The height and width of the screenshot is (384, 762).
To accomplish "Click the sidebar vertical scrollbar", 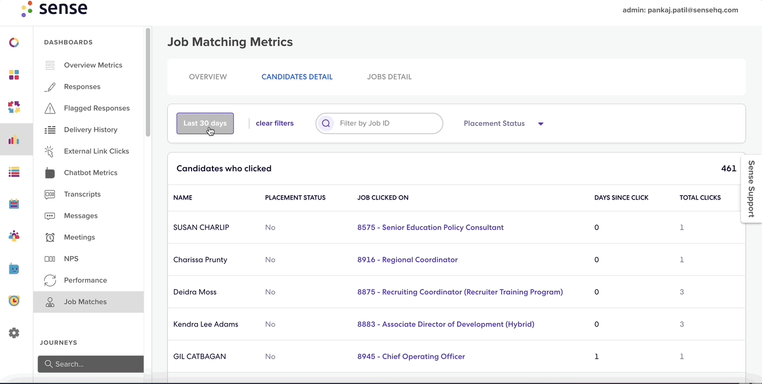I will pyautogui.click(x=147, y=82).
